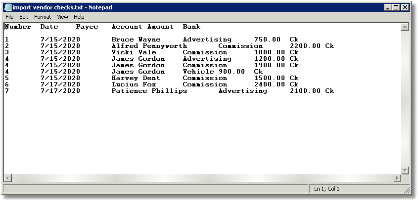Viewport: 419px width, 202px height.
Task: Open the View menu
Action: pyautogui.click(x=62, y=17)
